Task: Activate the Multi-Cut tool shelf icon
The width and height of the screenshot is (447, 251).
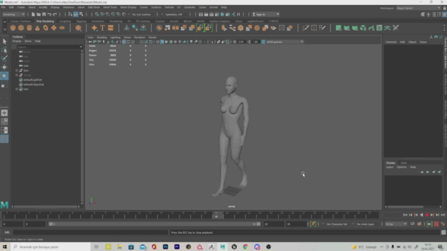Action: [306, 28]
